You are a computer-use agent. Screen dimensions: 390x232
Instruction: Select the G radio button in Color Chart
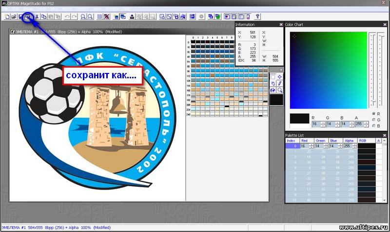click(373, 120)
